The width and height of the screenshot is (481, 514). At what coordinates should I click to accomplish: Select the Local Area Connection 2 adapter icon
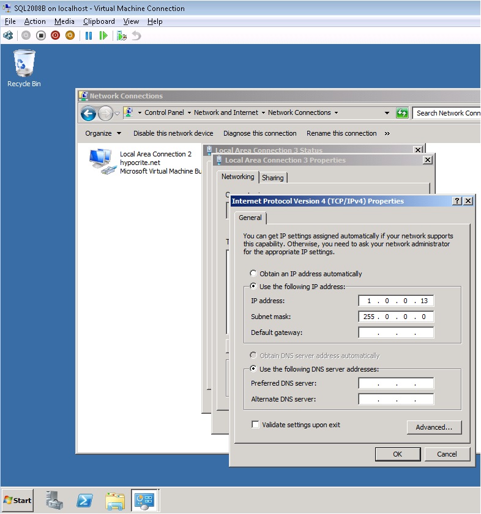tap(103, 161)
